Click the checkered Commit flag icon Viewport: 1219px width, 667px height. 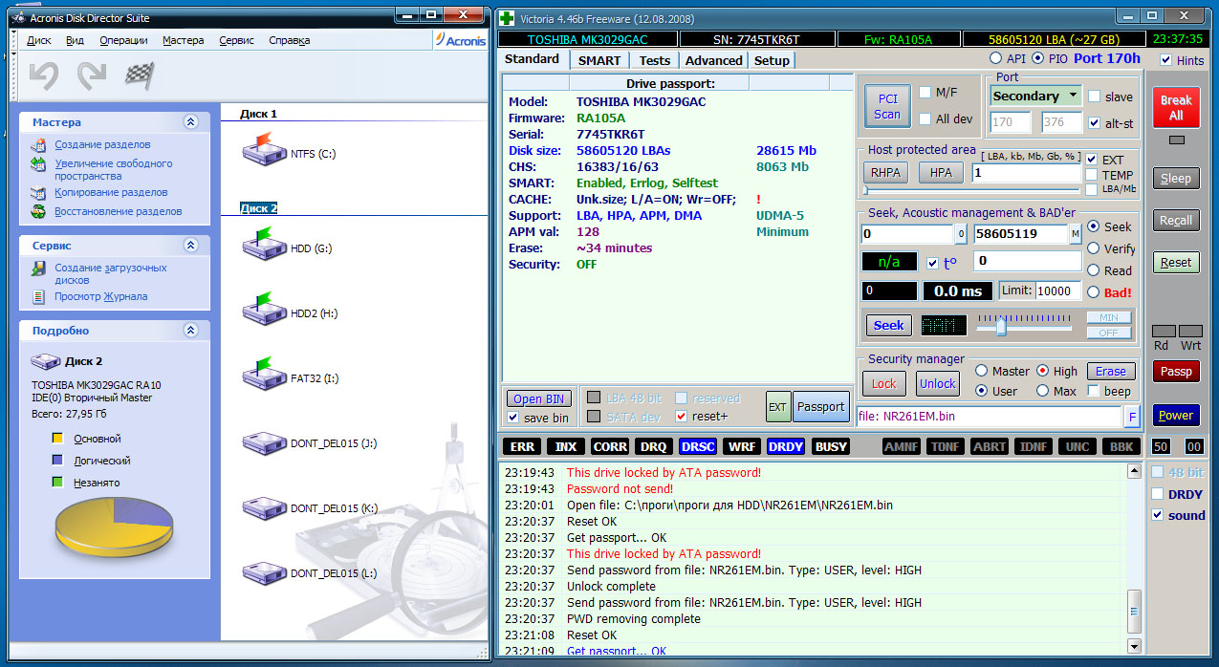point(141,76)
